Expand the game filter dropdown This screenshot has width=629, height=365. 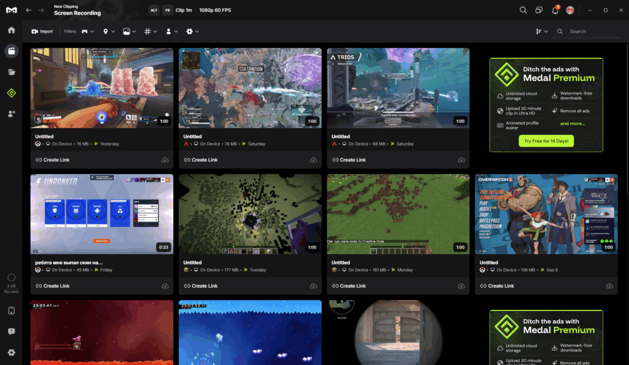pos(87,31)
